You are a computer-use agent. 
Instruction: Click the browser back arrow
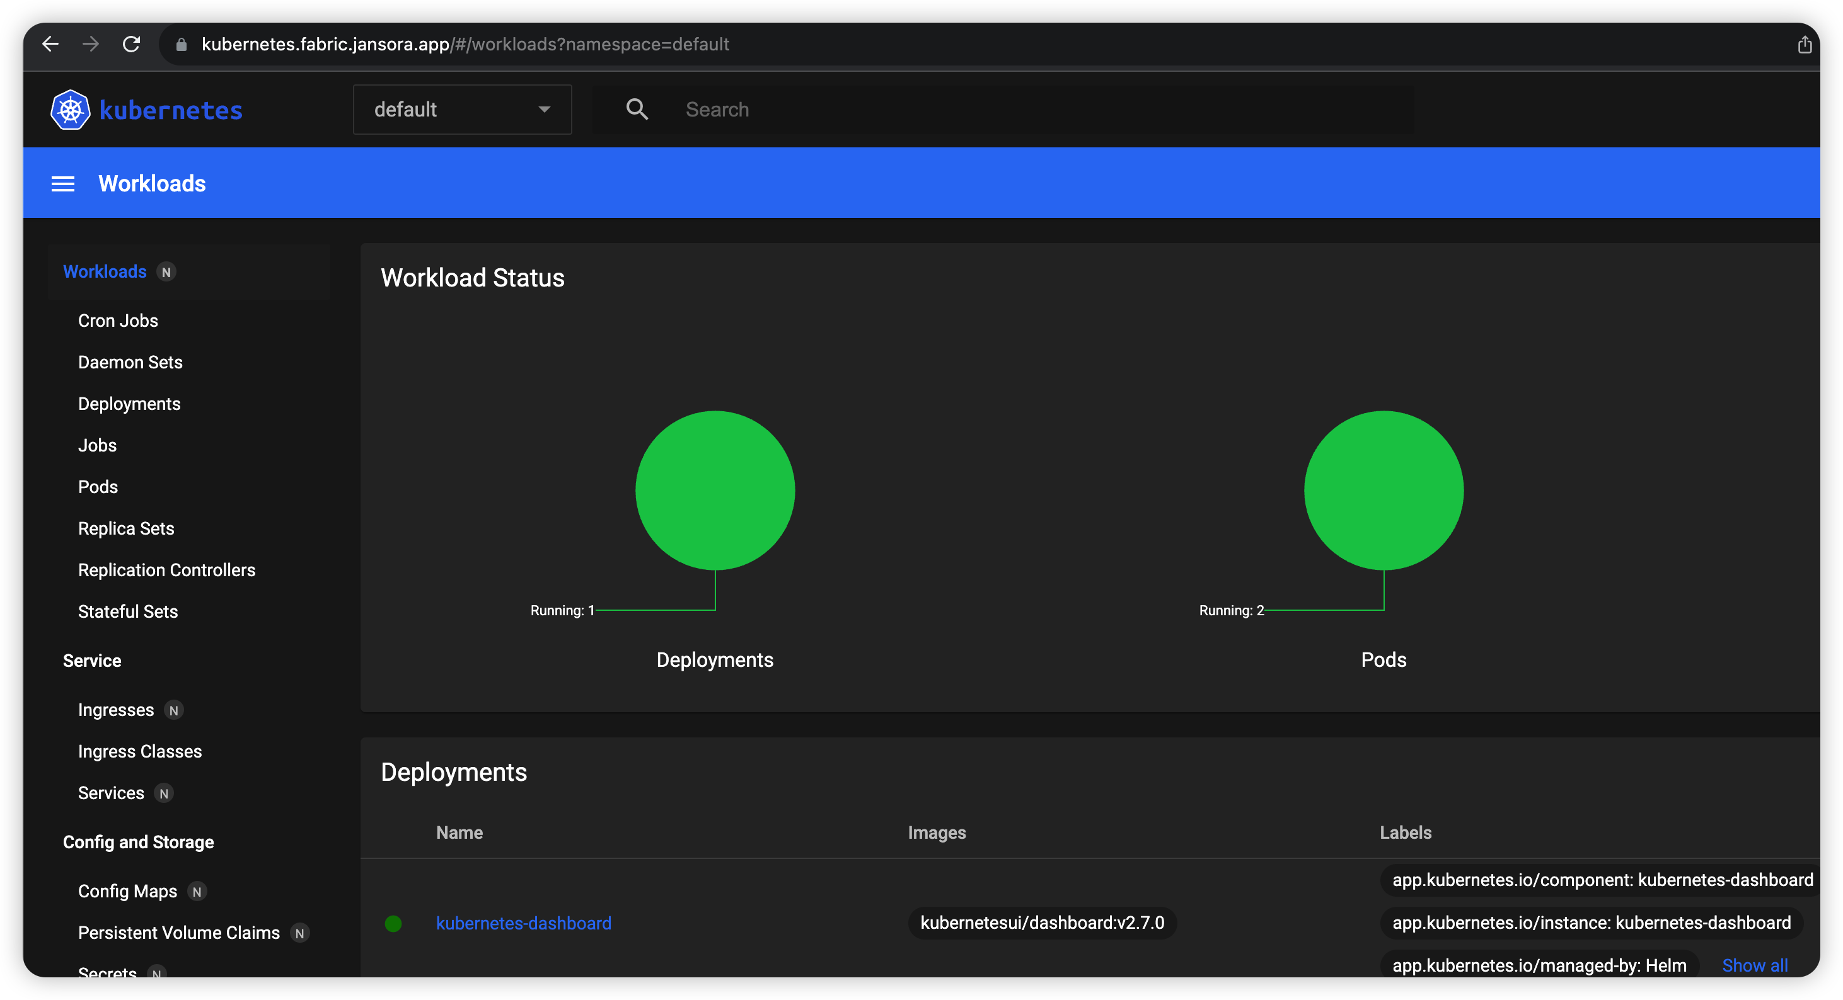50,44
